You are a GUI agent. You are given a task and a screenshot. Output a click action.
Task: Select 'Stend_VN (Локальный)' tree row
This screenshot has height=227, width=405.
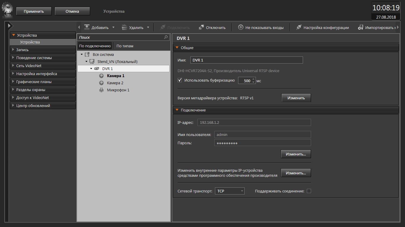point(124,61)
